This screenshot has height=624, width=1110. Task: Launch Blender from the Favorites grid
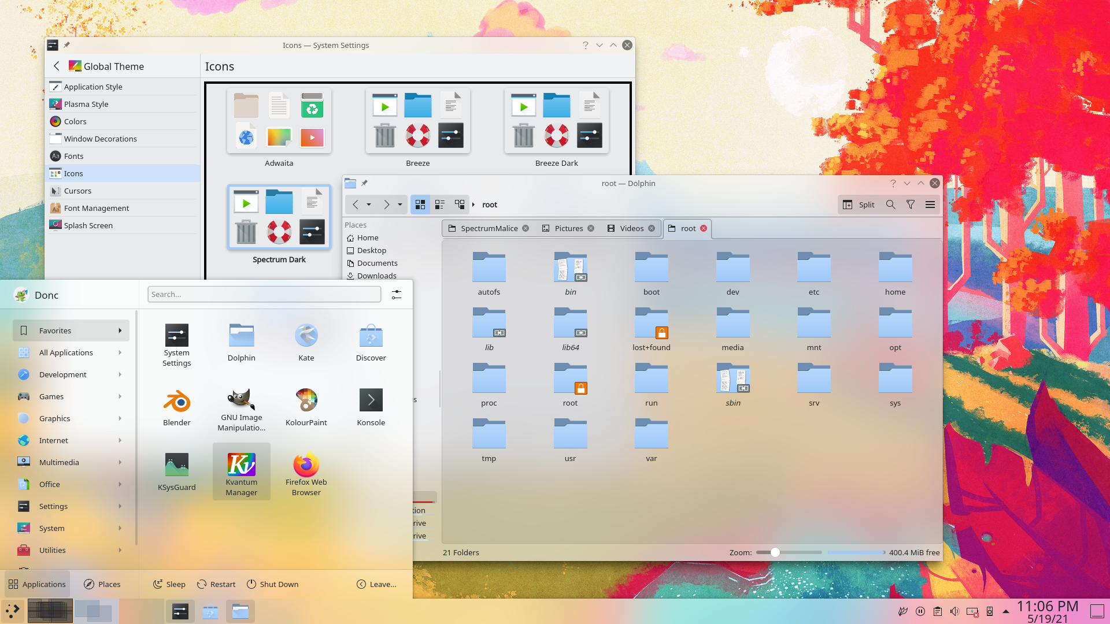click(176, 407)
